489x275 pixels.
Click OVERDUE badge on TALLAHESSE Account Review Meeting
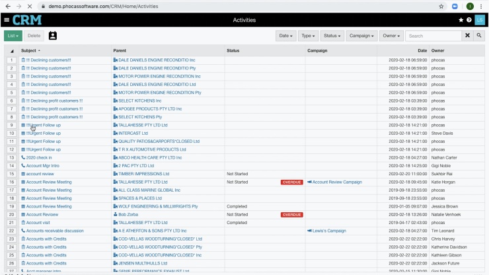pos(292,182)
